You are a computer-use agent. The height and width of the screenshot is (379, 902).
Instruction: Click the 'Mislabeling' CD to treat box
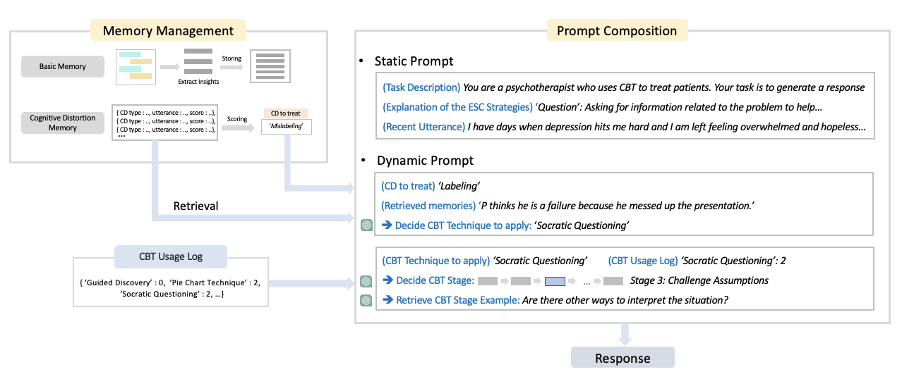(286, 126)
